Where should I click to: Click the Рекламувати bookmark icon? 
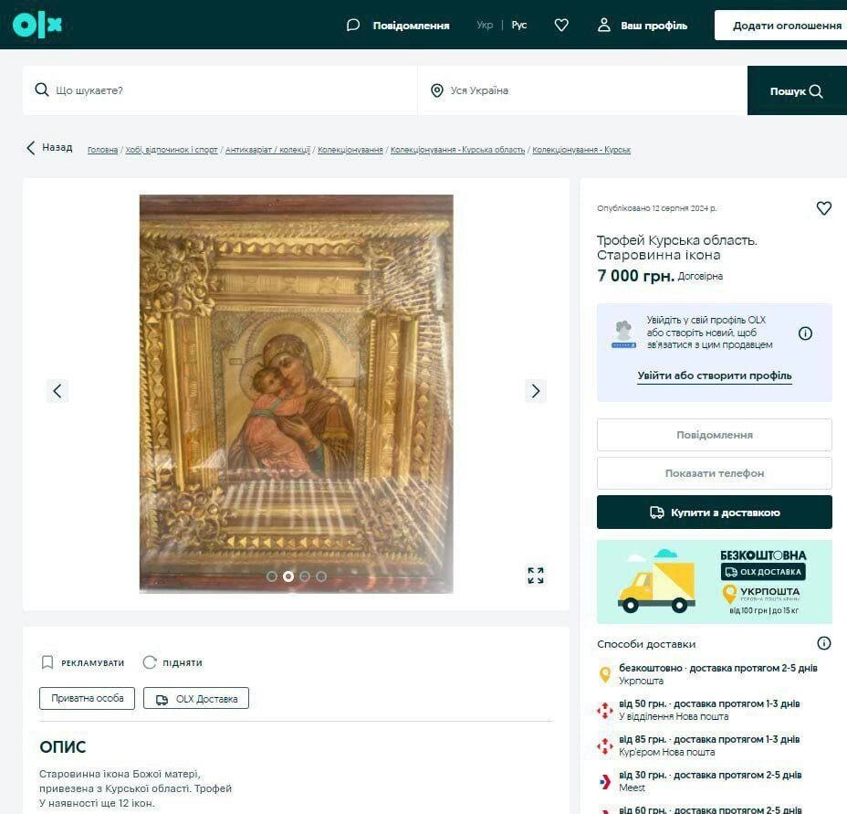(47, 662)
